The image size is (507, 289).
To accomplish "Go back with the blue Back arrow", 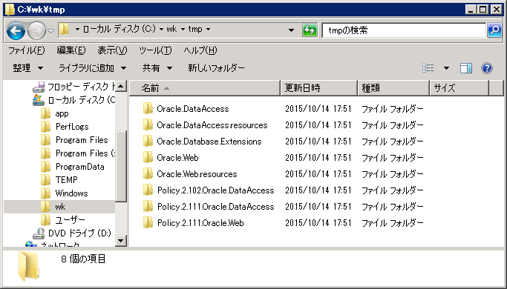I will coord(16,30).
